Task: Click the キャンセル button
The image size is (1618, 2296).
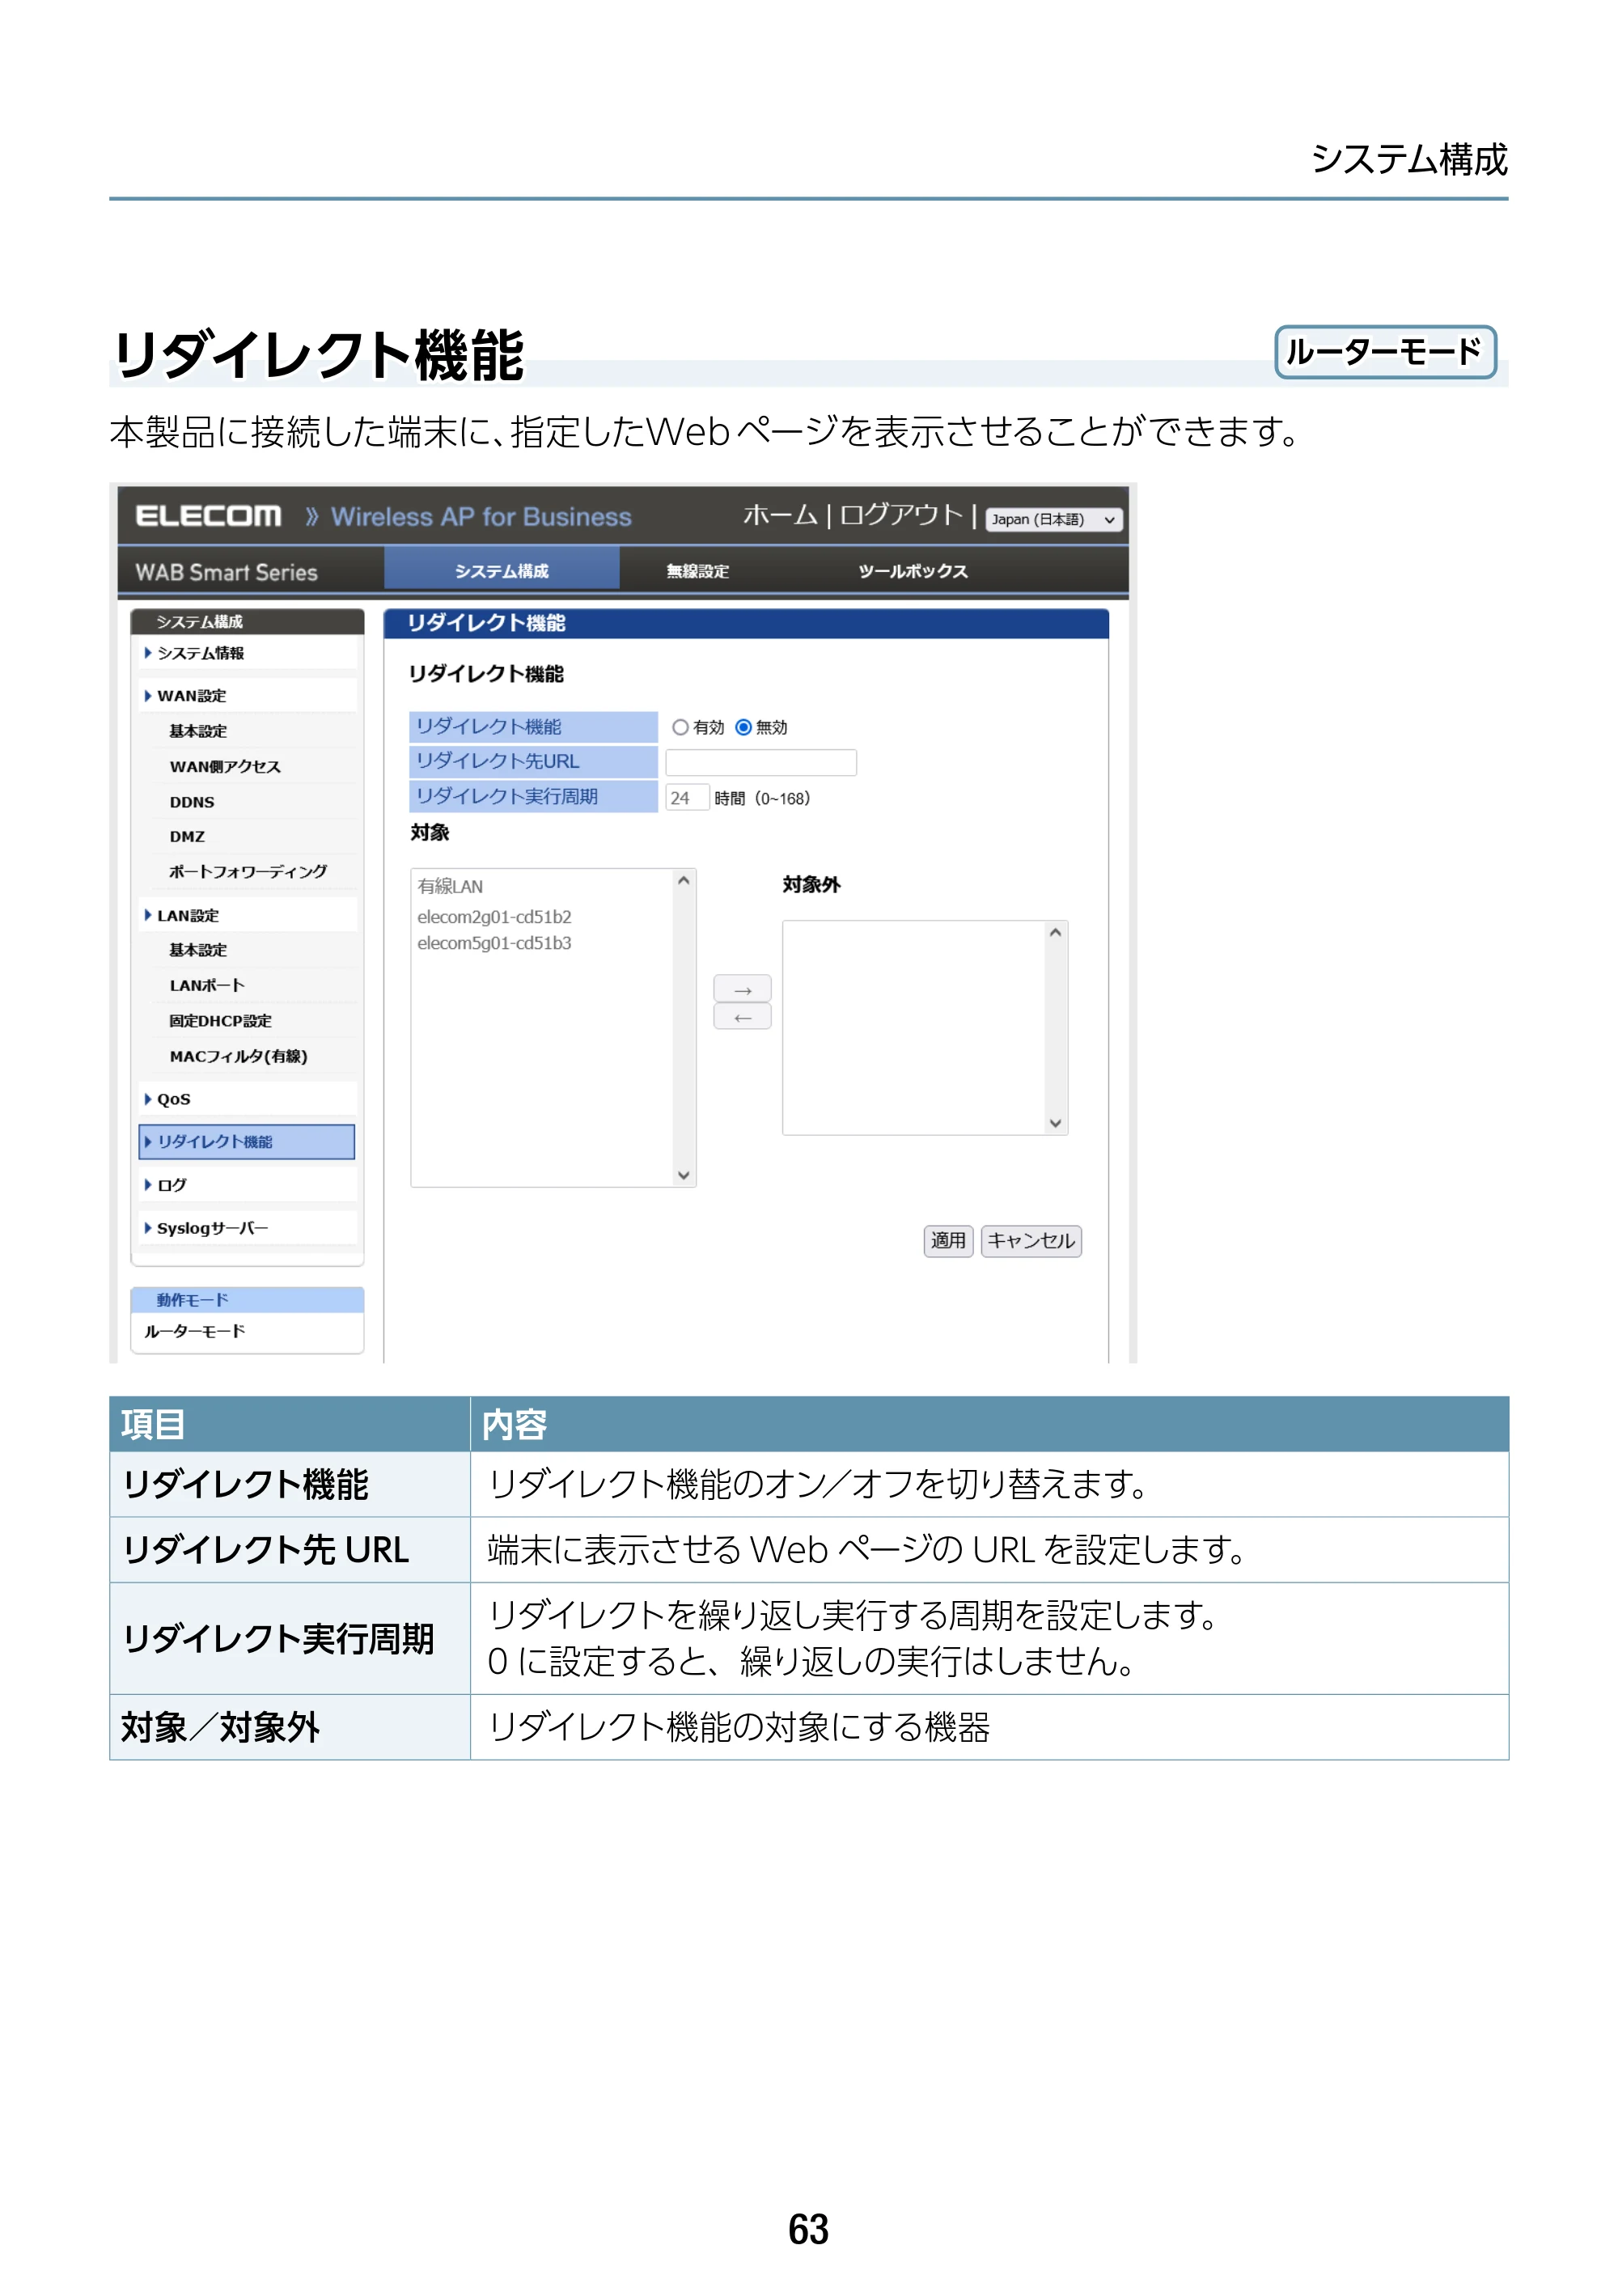Action: (1031, 1240)
